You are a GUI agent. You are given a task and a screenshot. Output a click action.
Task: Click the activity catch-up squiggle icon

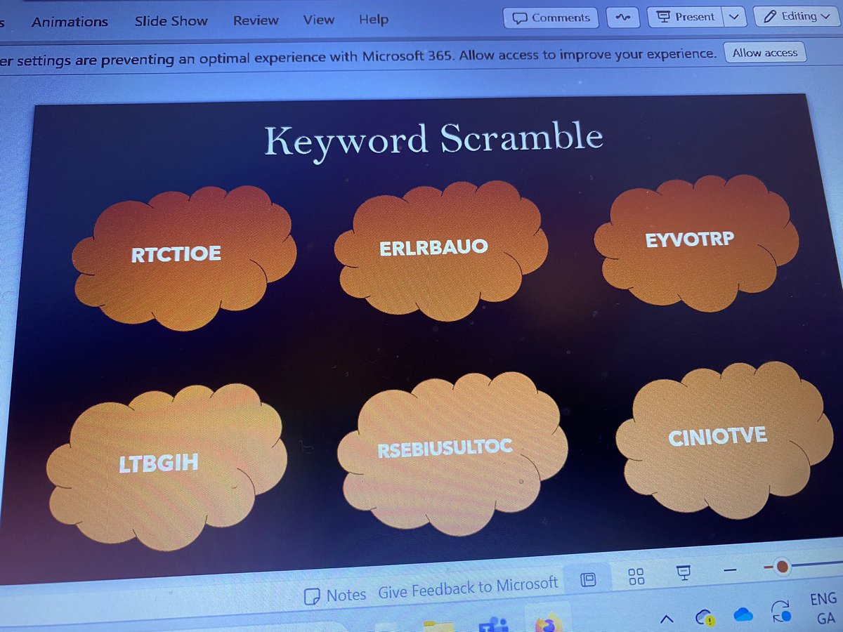(x=622, y=17)
